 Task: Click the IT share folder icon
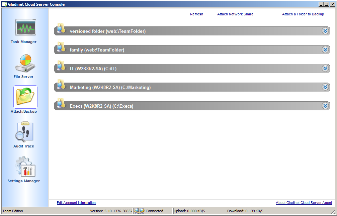pyautogui.click(x=61, y=66)
